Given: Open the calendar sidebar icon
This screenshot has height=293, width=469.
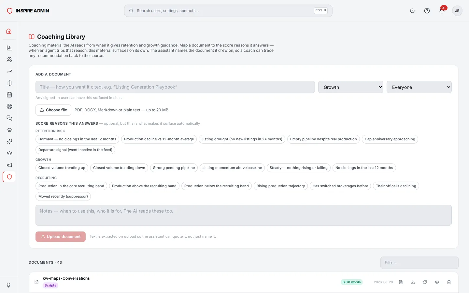Looking at the screenshot, I should tap(9, 95).
